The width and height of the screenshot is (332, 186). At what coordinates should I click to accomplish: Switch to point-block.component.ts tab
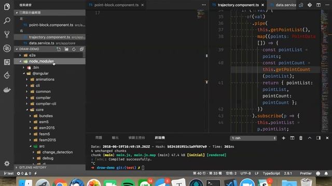click(x=116, y=5)
